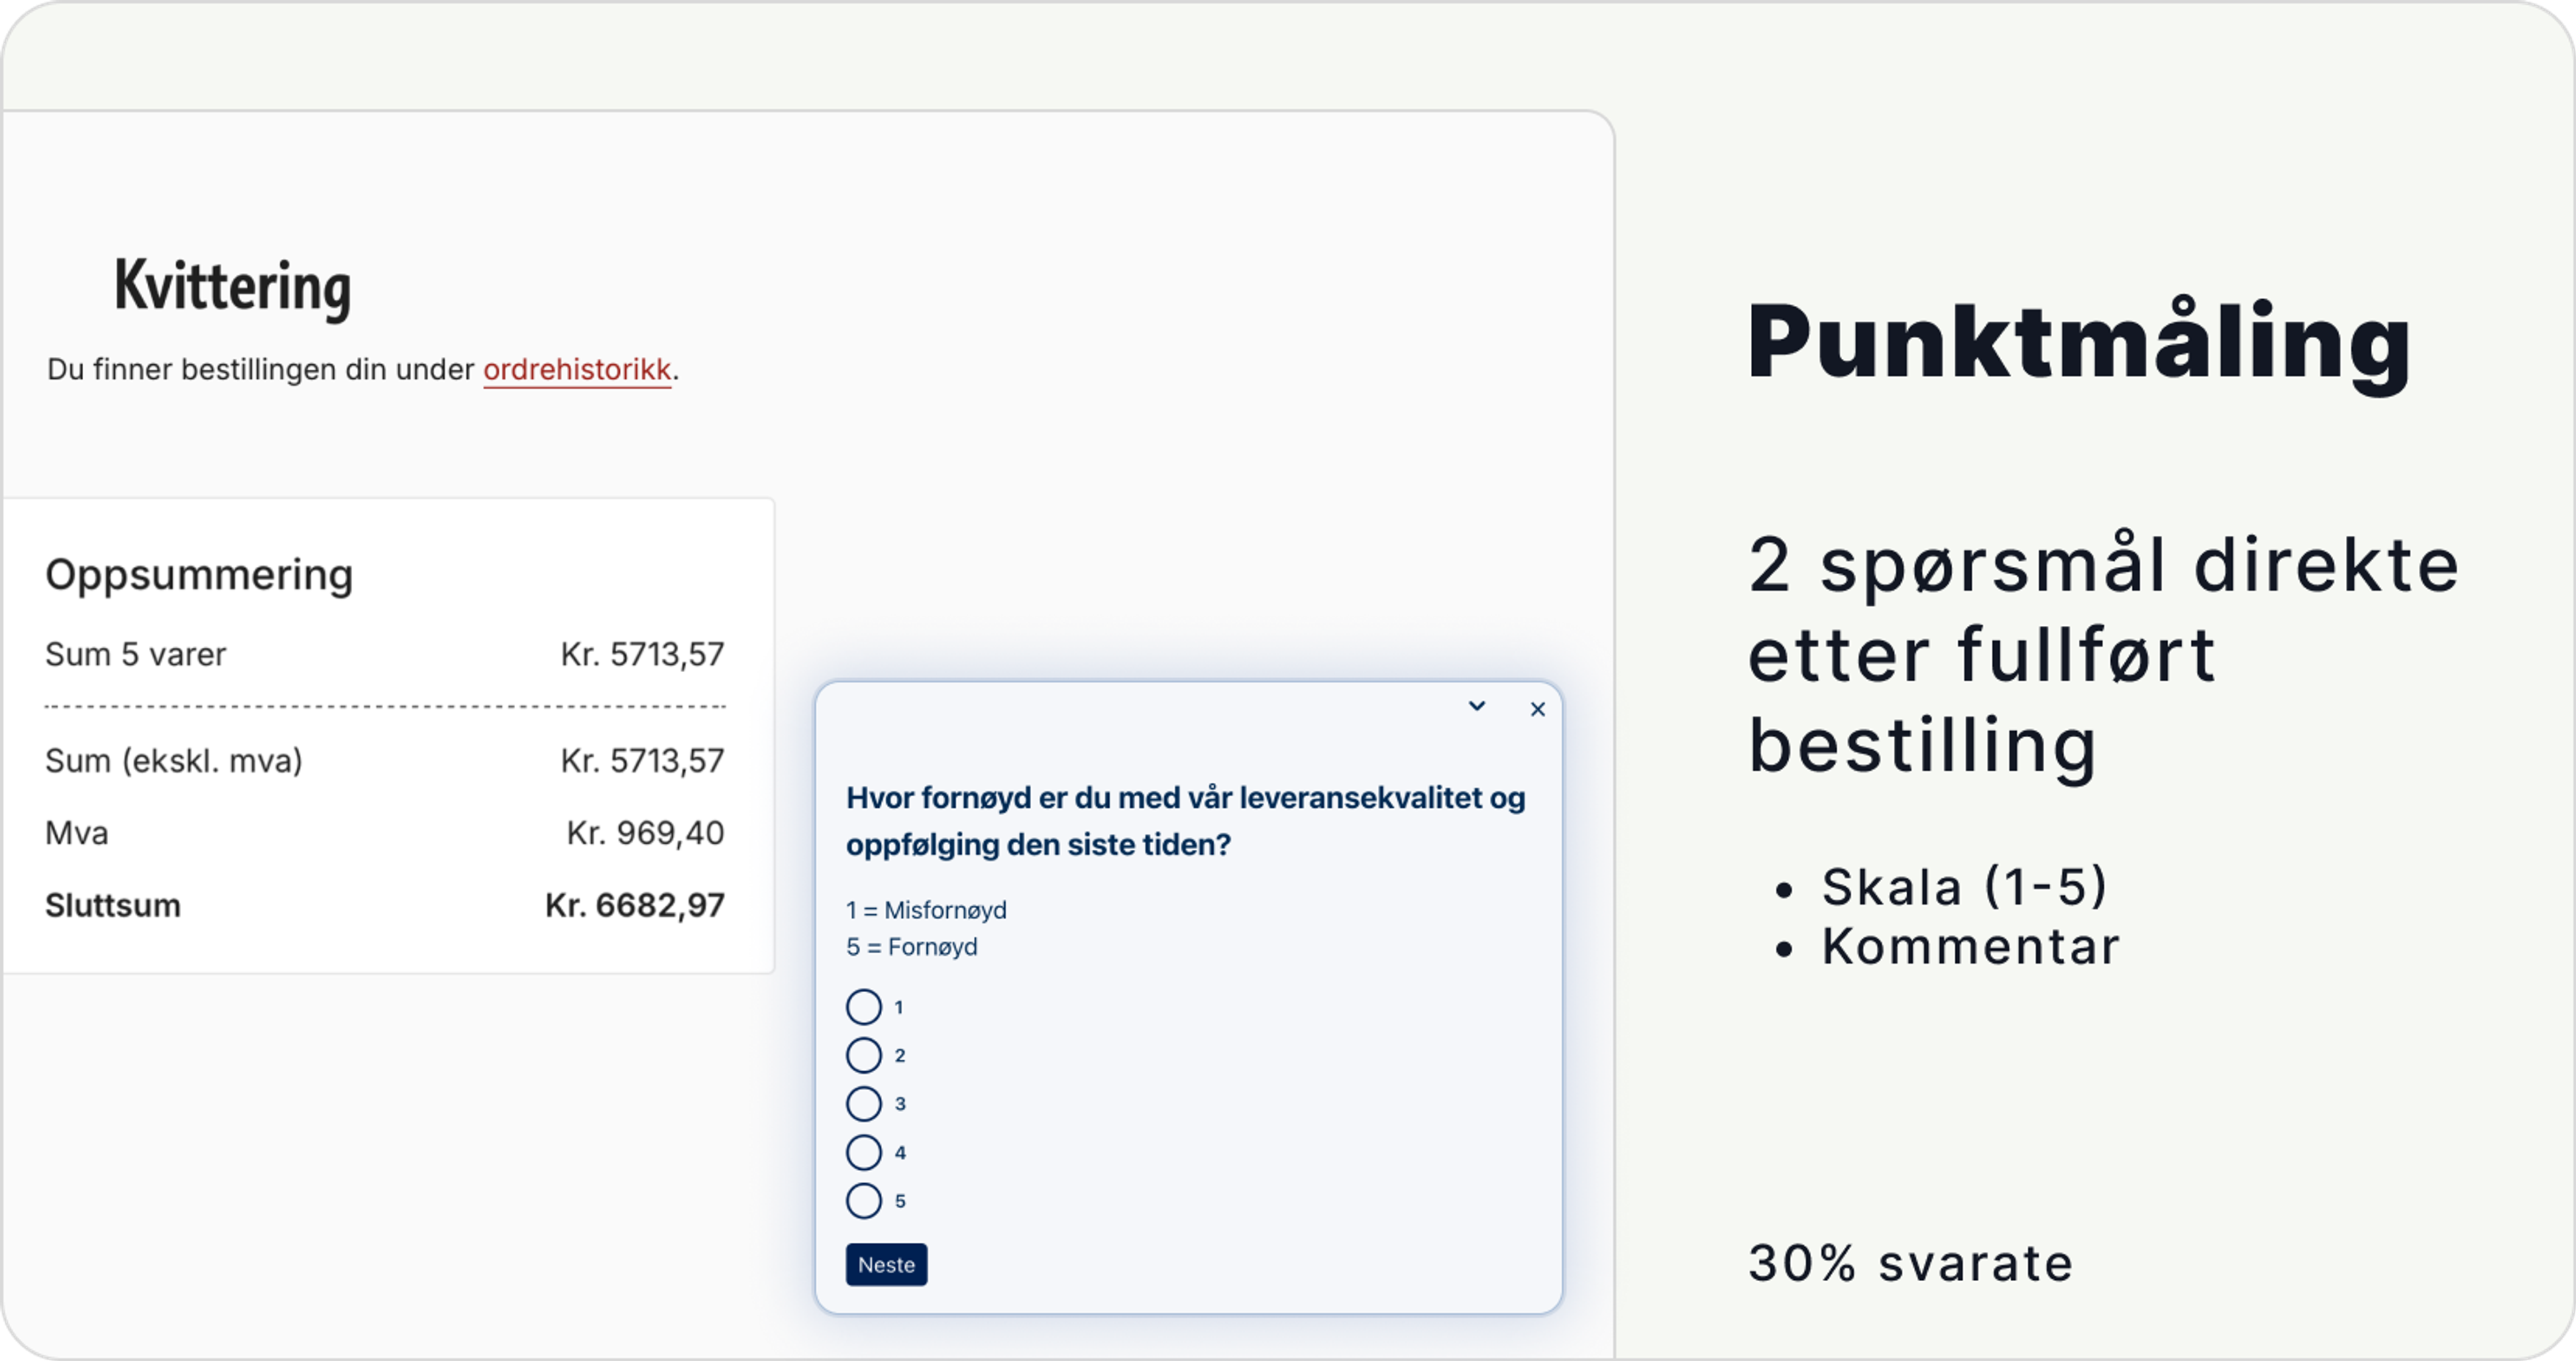
Task: Select rating 4 in the survey
Action: pyautogui.click(x=863, y=1152)
